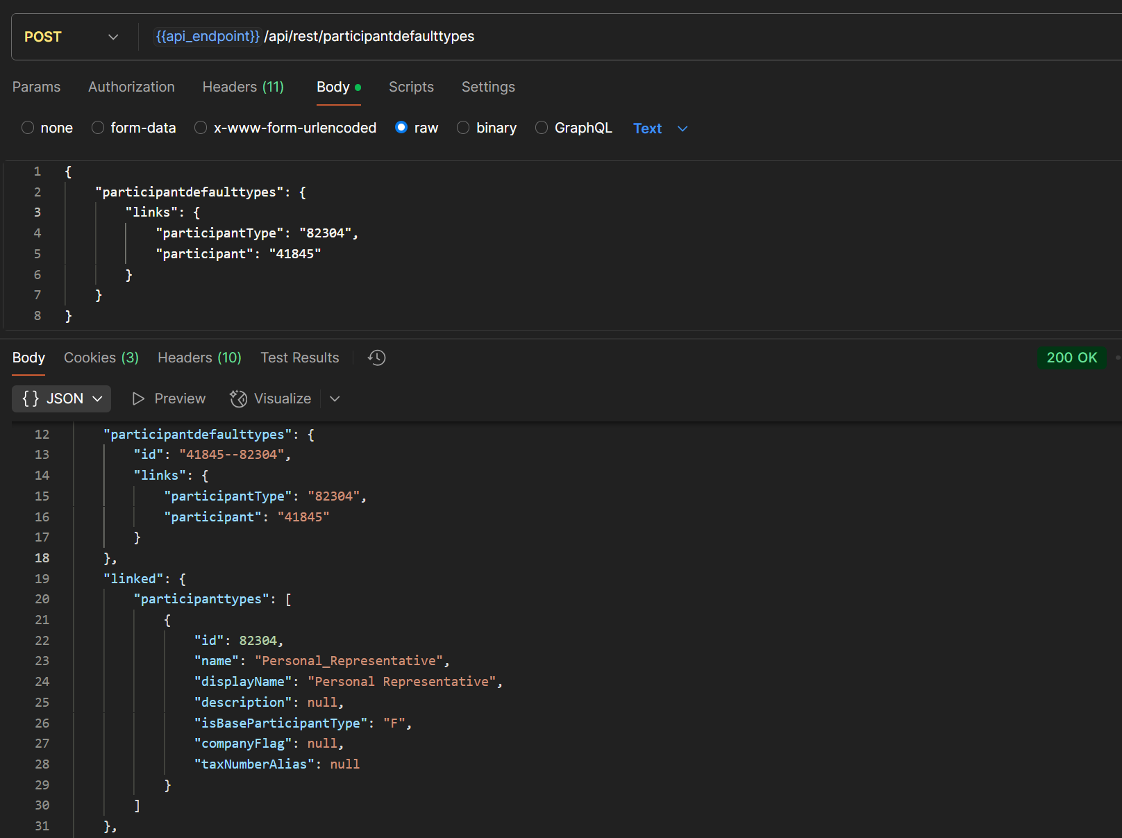
Task: Open the Test Results tab
Action: point(300,358)
